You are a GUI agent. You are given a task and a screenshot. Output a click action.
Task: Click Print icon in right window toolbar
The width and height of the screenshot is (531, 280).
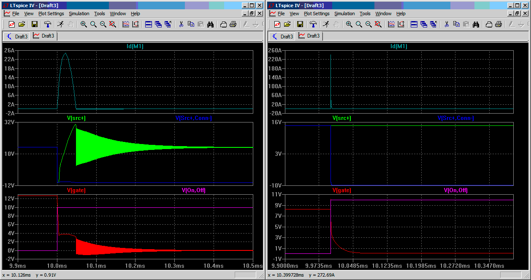(x=498, y=24)
